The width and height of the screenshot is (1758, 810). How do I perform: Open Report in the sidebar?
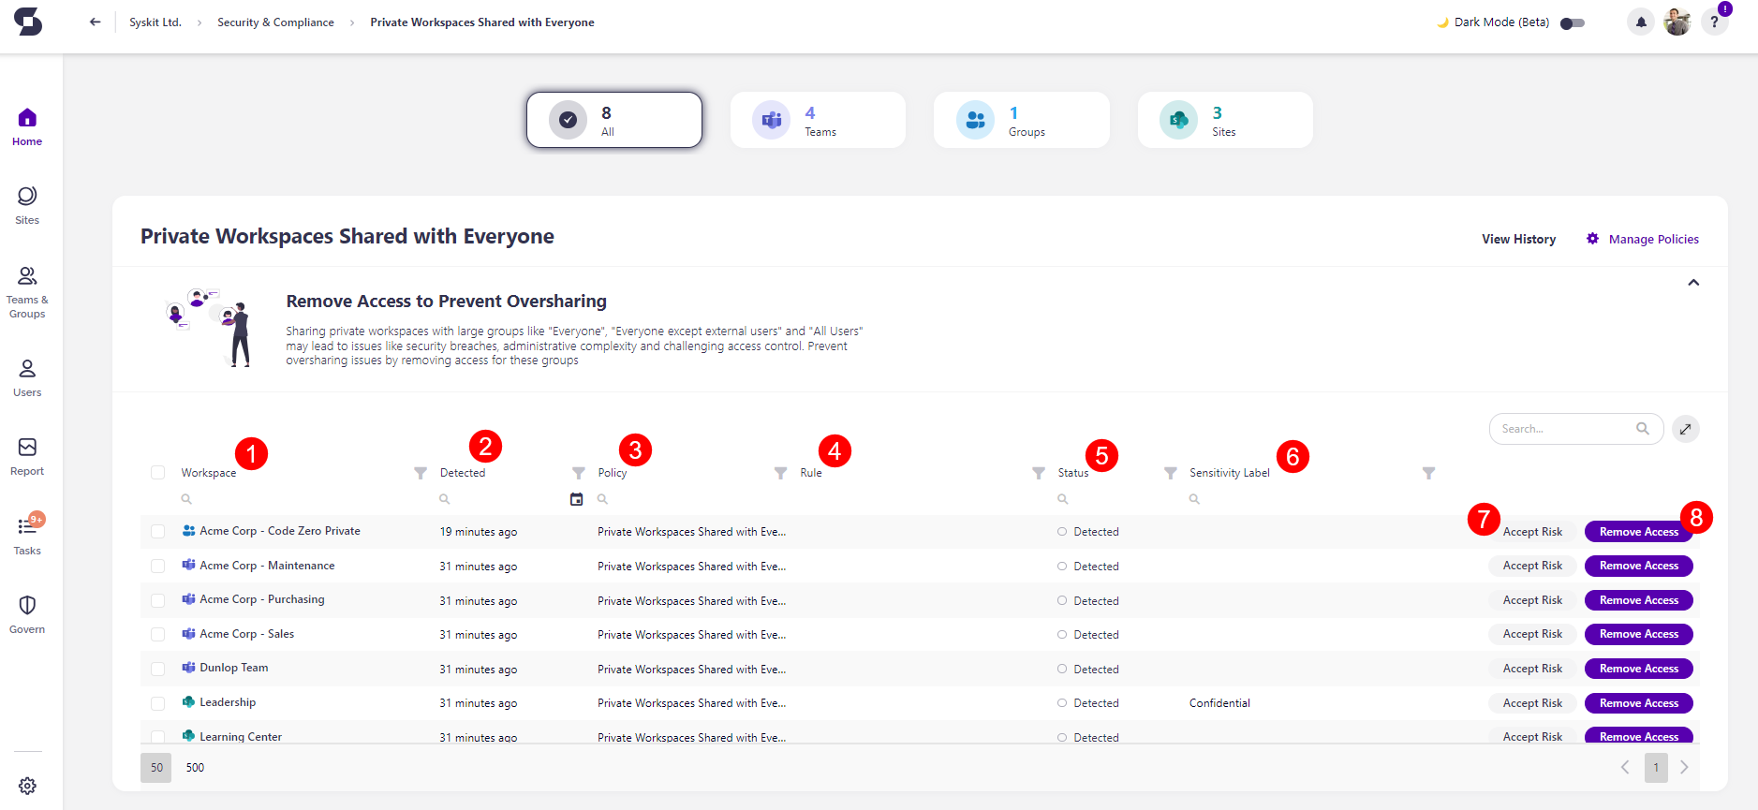click(27, 457)
